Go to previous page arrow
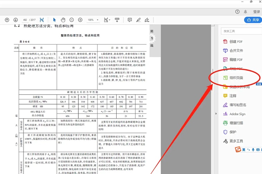 point(7,20)
